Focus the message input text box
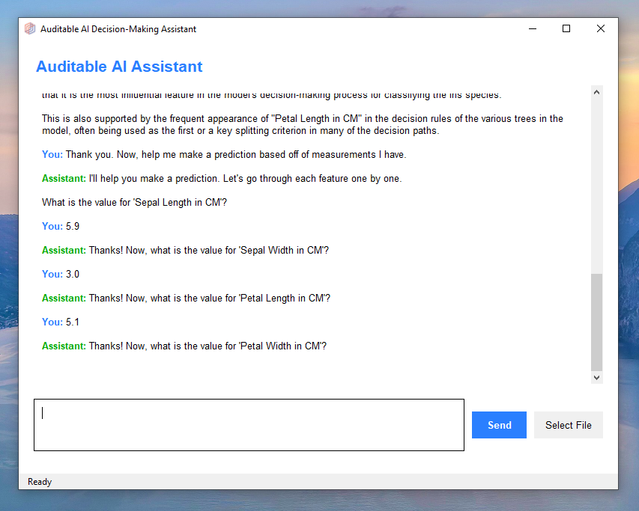The image size is (639, 511). pyautogui.click(x=249, y=425)
